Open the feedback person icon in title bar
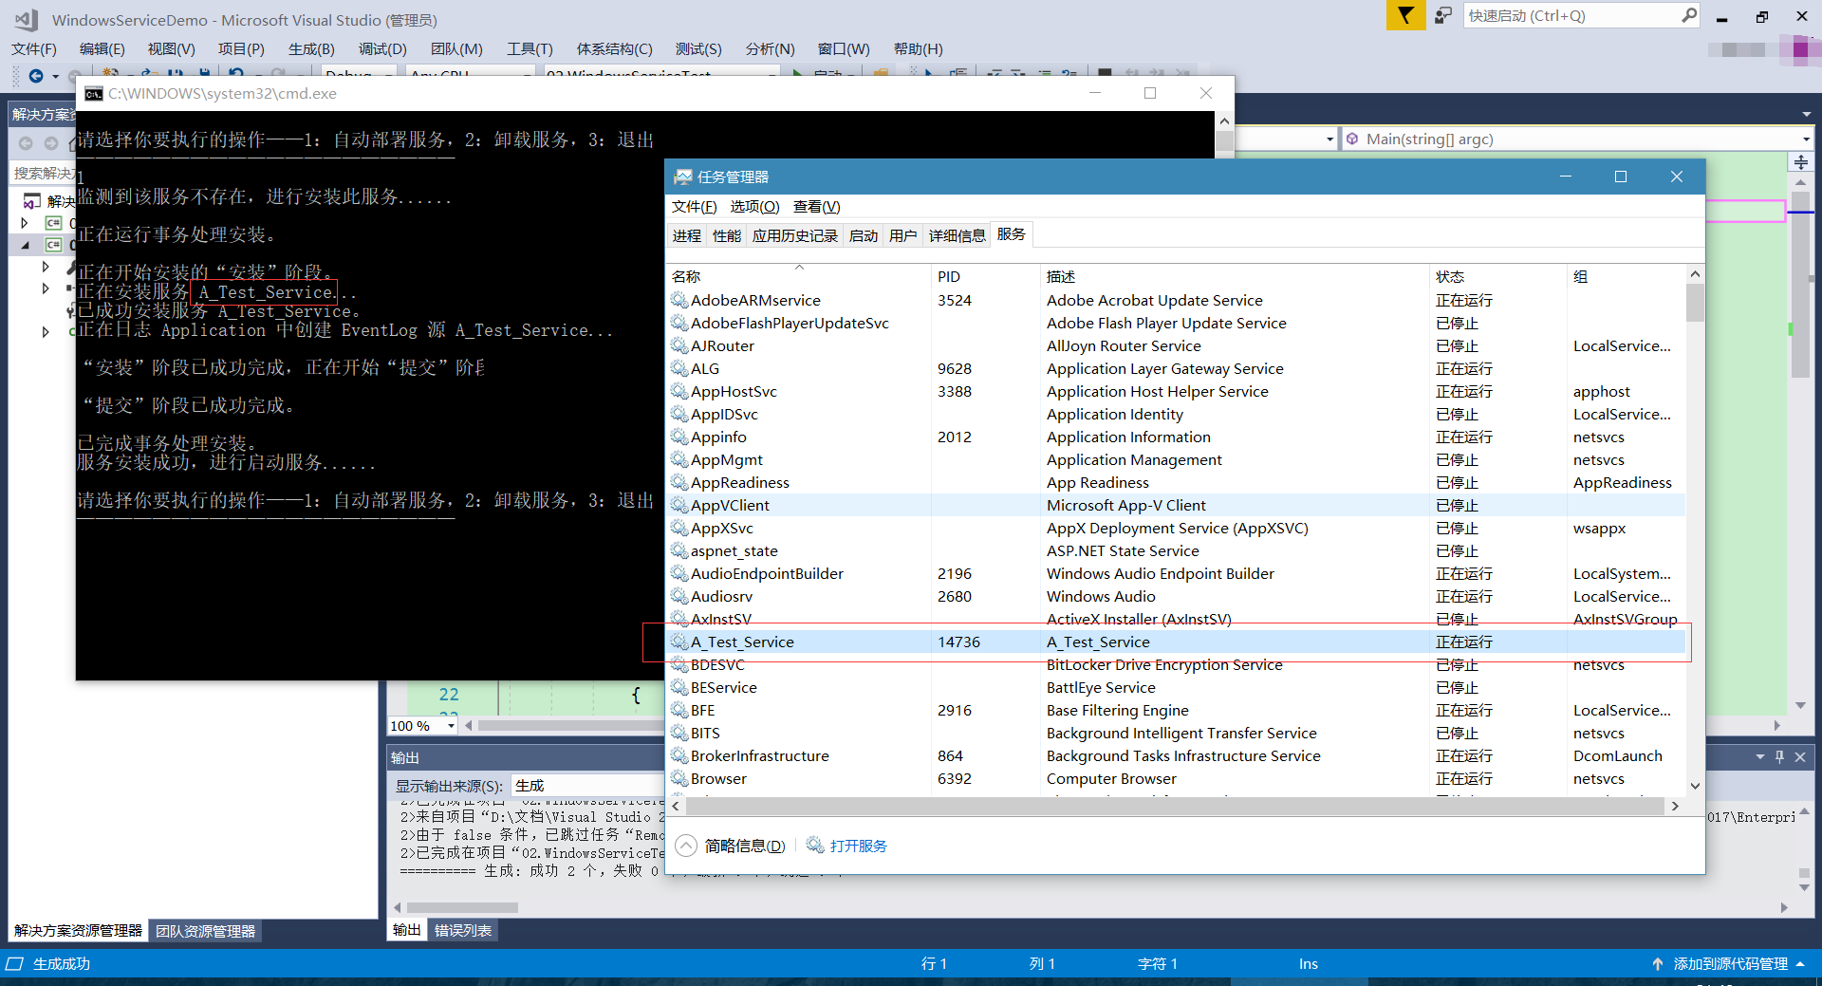Viewport: 1822px width, 986px height. [x=1443, y=15]
